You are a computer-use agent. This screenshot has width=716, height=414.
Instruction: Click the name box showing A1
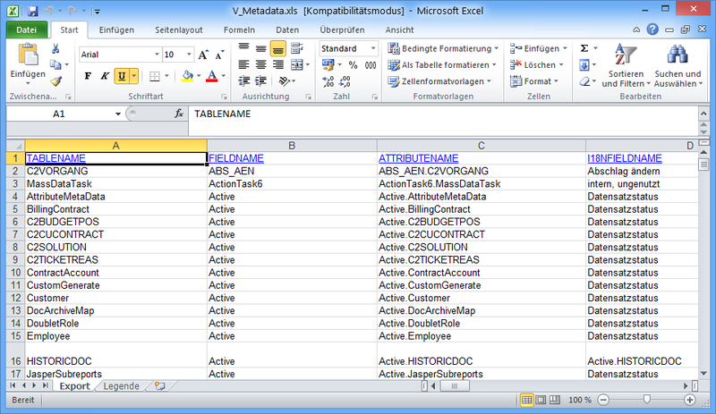59,114
